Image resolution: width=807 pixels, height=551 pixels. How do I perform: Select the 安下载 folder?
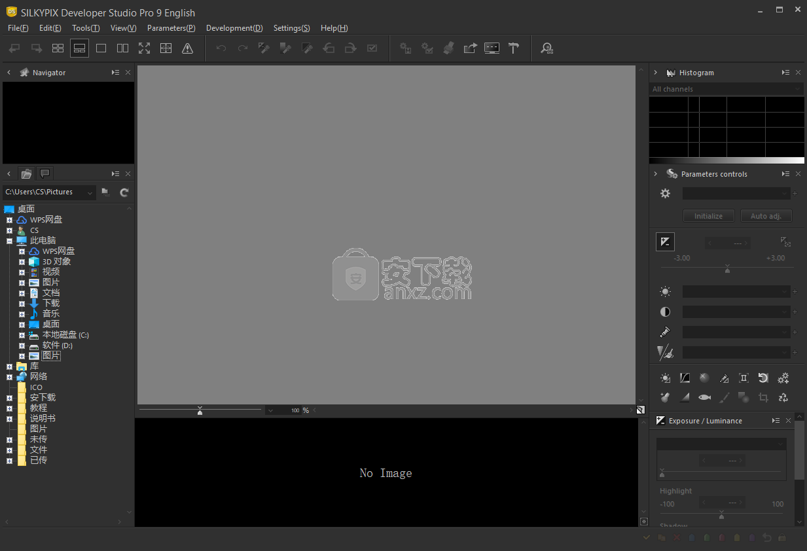pos(43,397)
